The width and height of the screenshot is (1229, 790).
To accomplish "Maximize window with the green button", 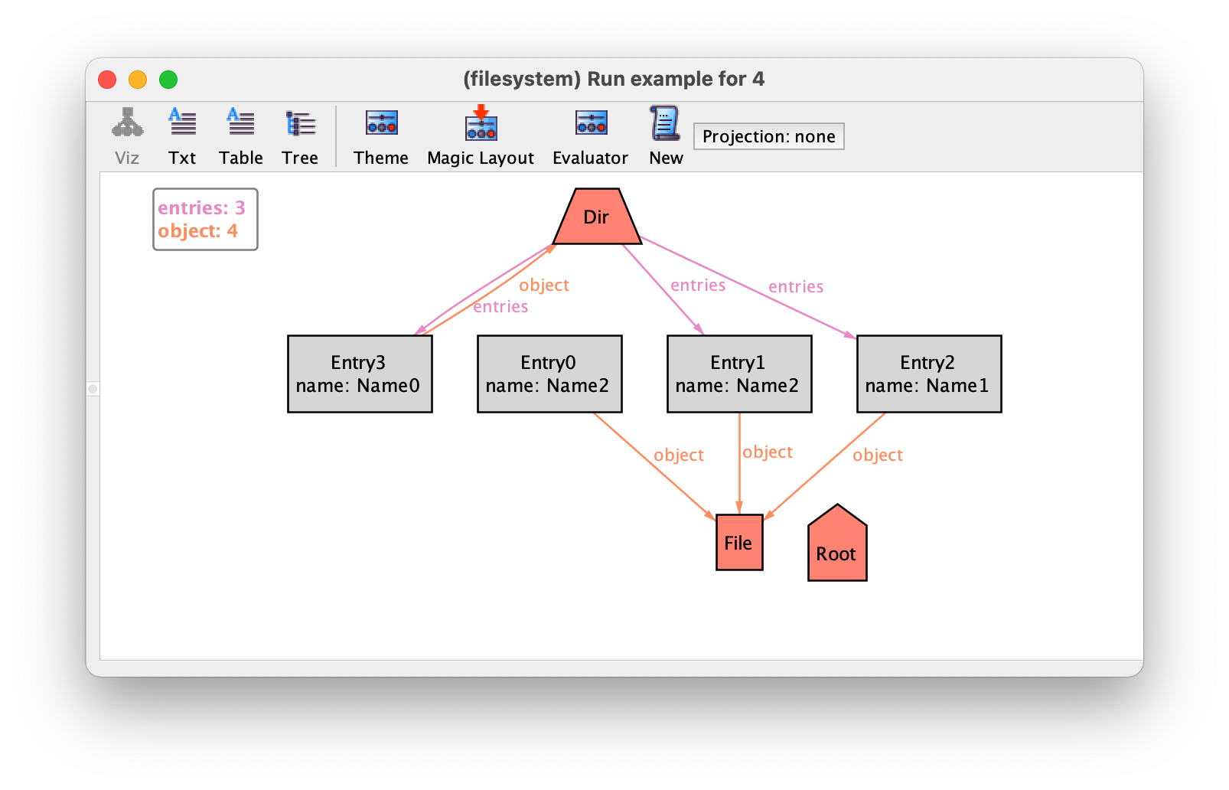I will [x=168, y=80].
